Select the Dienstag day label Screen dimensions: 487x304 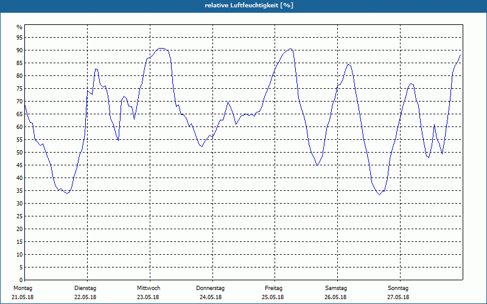pos(85,288)
